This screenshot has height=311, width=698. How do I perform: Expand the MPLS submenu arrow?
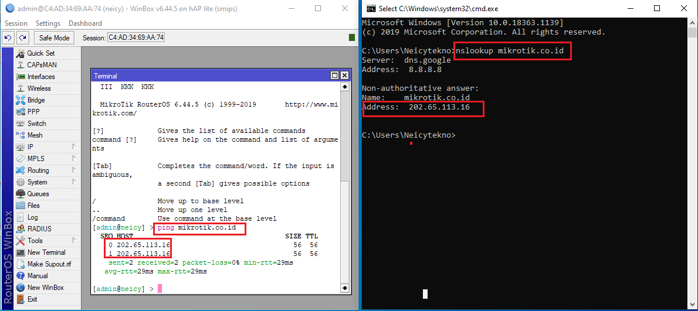[73, 159]
